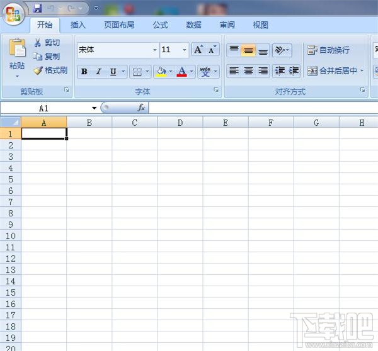The image size is (378, 351).
Task: Select cell A1
Action: coord(44,133)
